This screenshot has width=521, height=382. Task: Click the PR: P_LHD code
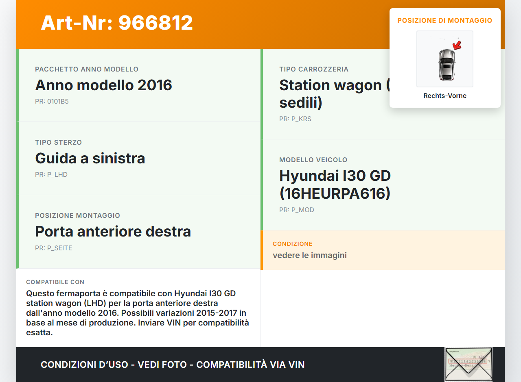pos(51,175)
